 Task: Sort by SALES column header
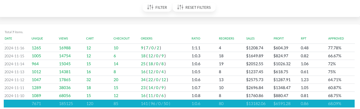point(250,38)
